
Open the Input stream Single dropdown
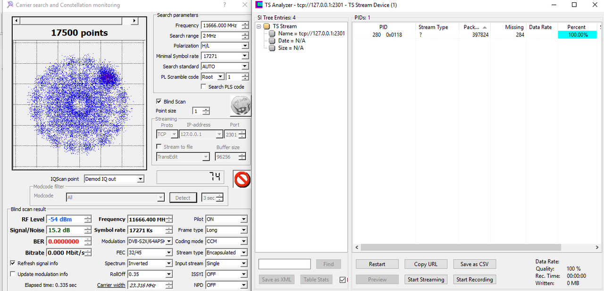pyautogui.click(x=226, y=264)
